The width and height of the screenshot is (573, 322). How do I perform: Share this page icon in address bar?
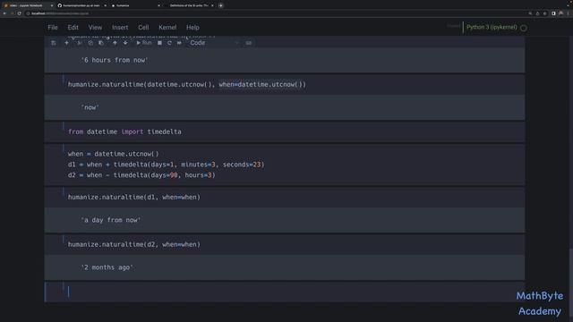tap(537, 13)
